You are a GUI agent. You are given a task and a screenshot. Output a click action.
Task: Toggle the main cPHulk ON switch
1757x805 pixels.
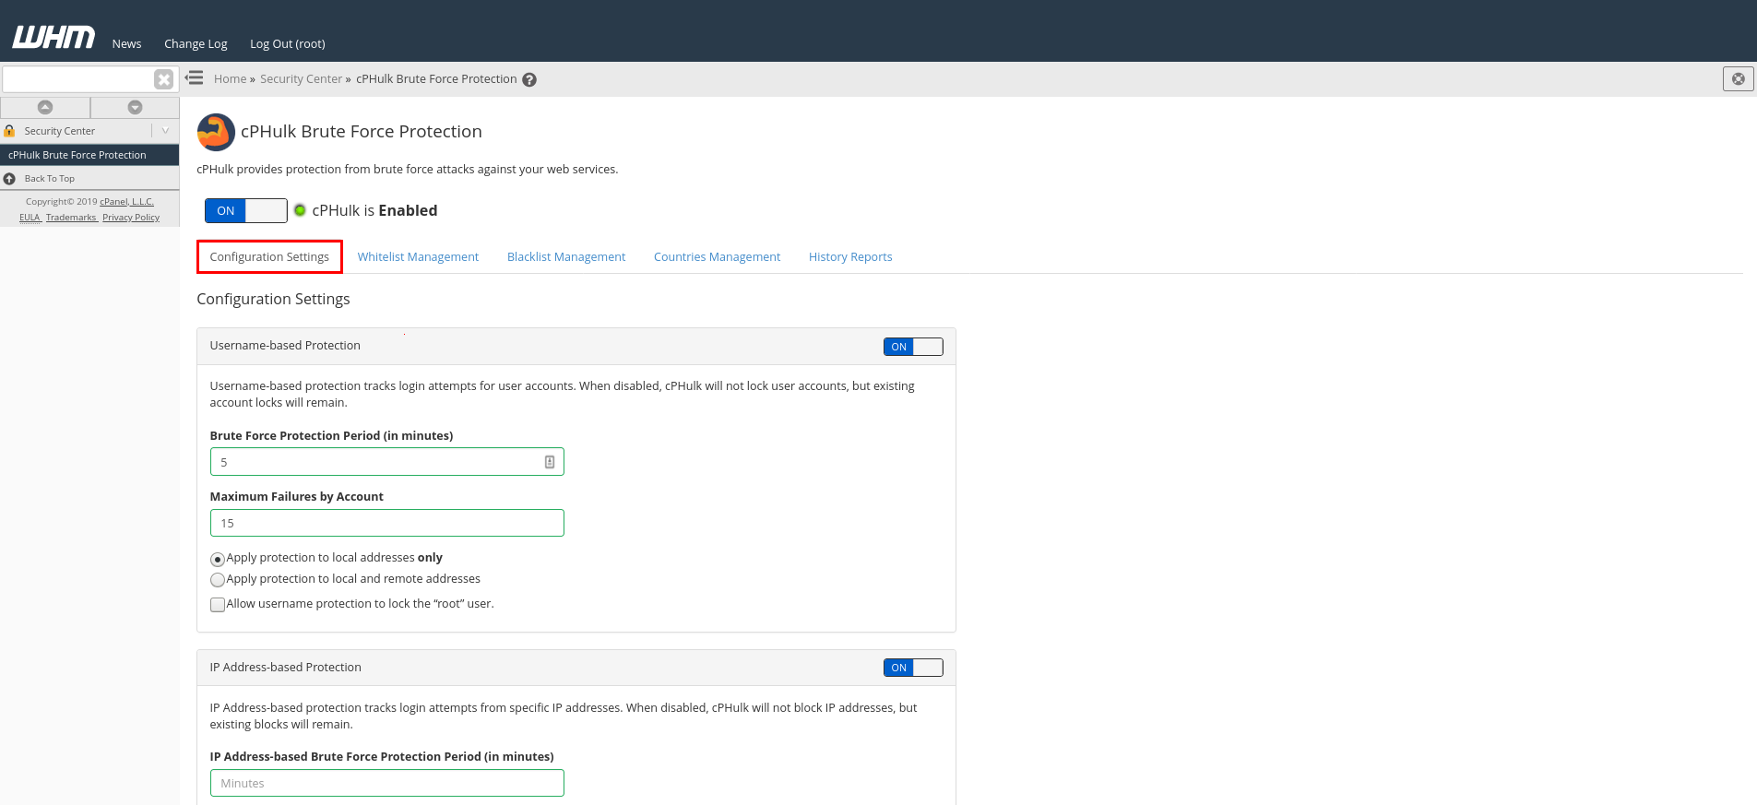246,210
